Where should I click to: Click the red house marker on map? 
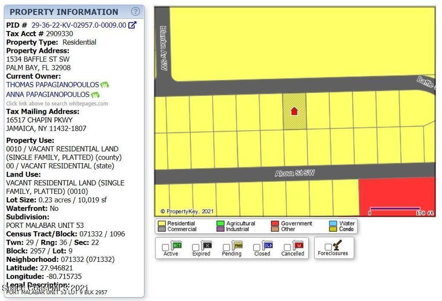coord(294,112)
